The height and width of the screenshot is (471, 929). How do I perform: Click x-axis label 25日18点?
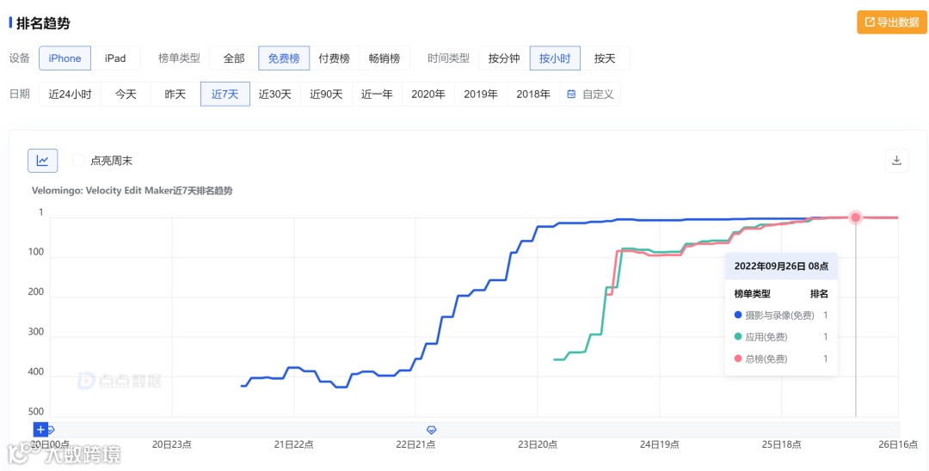pyautogui.click(x=781, y=444)
